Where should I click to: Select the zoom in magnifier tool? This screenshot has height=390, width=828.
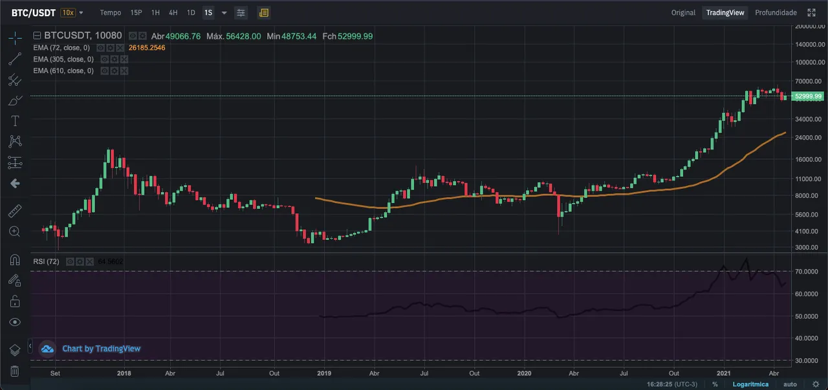pyautogui.click(x=15, y=232)
